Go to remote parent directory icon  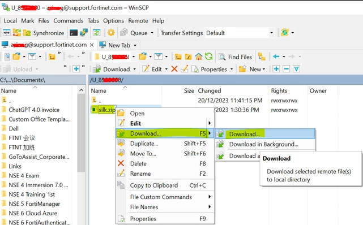coord(178,57)
